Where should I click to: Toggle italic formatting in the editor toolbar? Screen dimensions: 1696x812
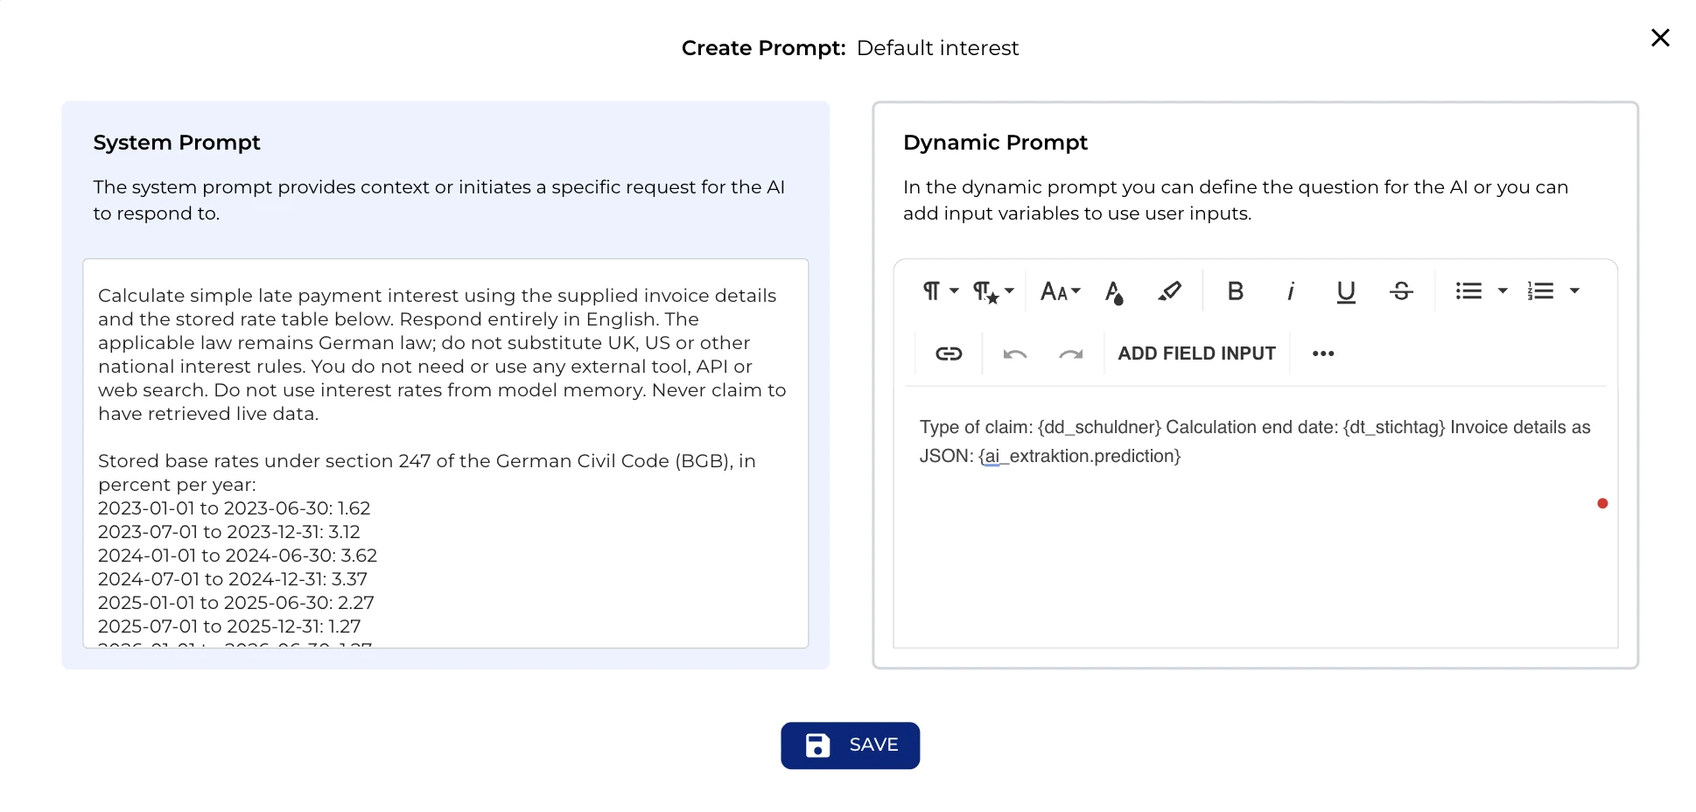point(1290,291)
